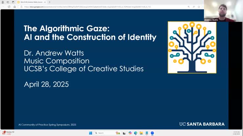The width and height of the screenshot is (243, 136).
Task: Open the Nasdaq 100 stock widget
Action: click(x=9, y=133)
